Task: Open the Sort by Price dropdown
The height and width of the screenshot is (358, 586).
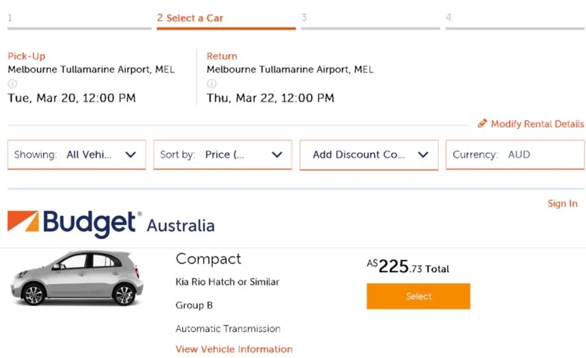Action: [223, 155]
